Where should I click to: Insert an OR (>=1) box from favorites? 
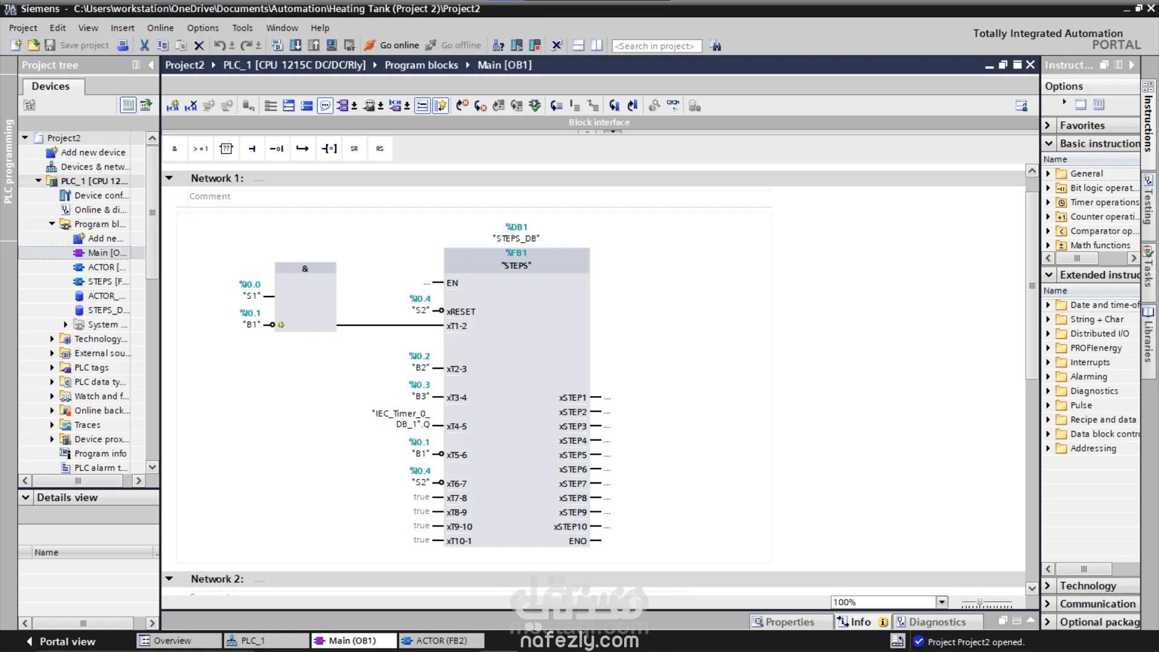pos(200,149)
